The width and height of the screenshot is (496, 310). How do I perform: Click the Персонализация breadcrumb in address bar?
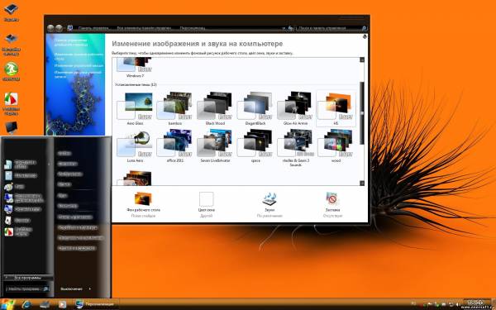pos(193,28)
